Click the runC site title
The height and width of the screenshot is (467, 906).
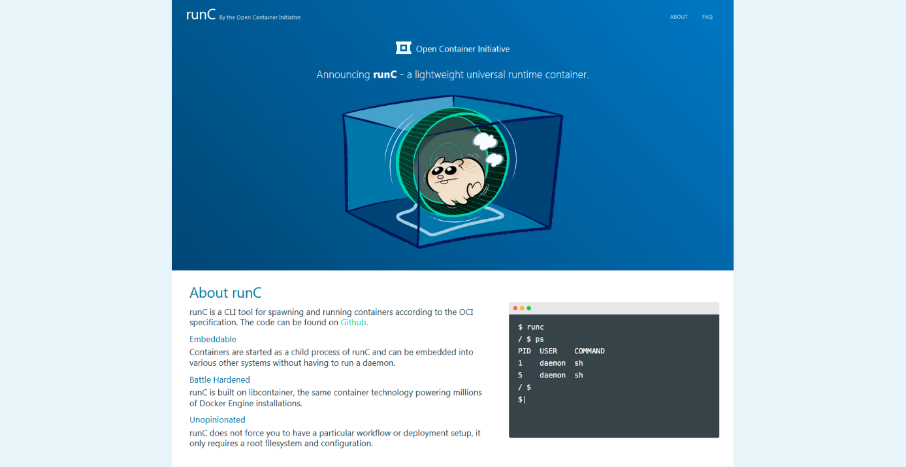click(201, 15)
